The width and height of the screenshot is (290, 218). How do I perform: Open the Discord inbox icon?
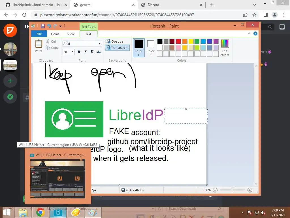pos(282,27)
